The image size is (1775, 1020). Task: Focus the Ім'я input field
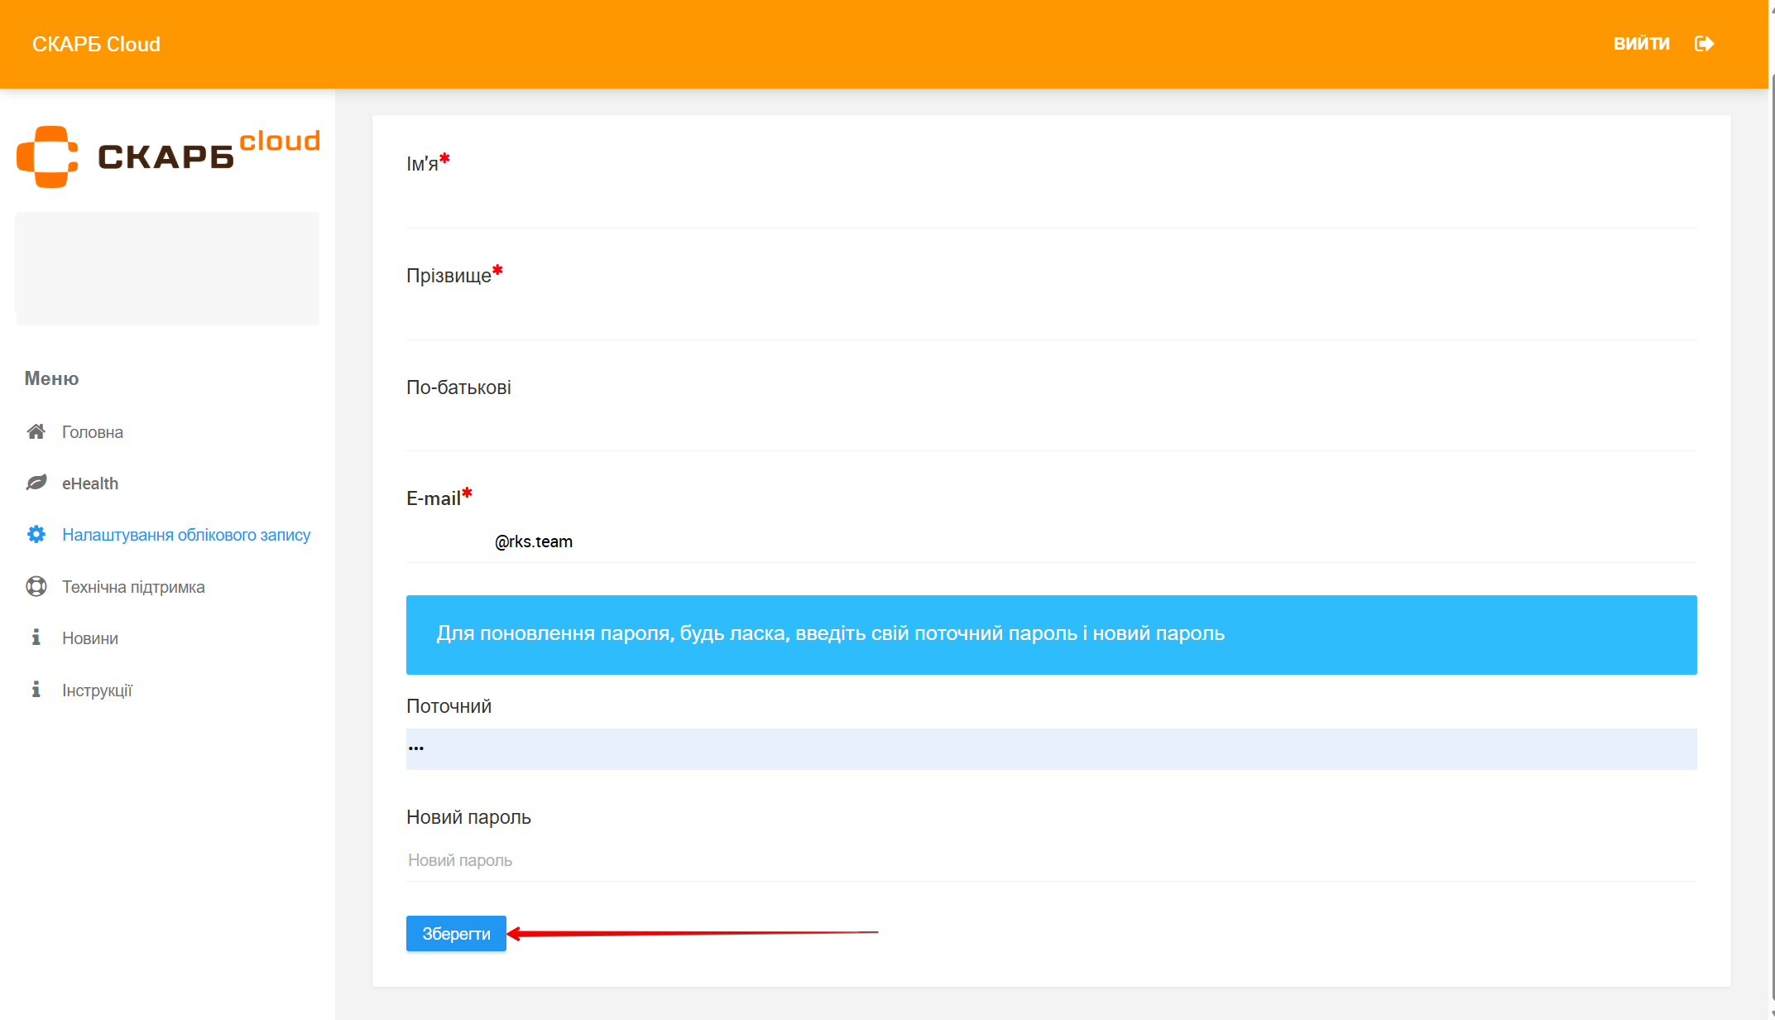point(1051,207)
